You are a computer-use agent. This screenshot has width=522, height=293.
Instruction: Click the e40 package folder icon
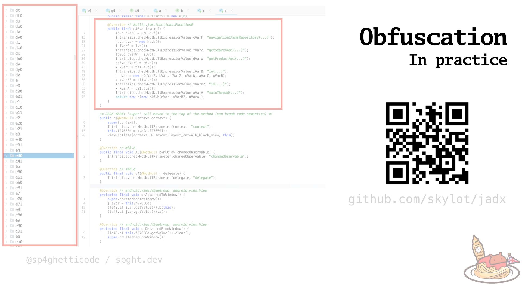(12, 156)
